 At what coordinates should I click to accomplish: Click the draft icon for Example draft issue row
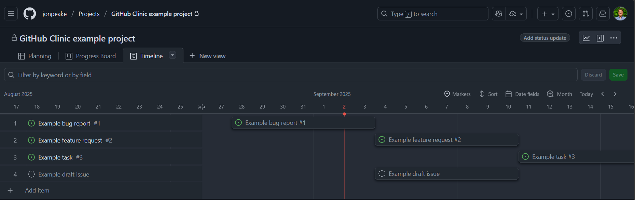(31, 174)
